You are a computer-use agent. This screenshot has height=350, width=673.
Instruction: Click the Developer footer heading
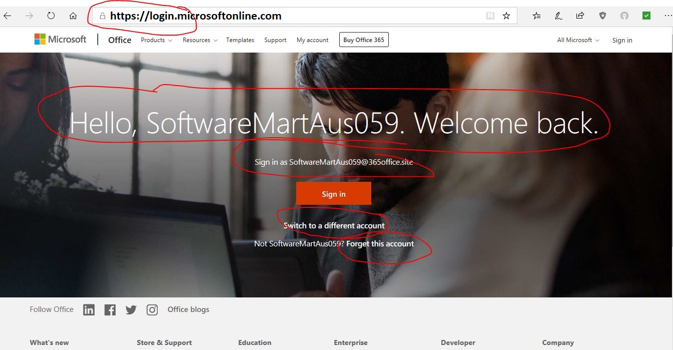point(458,343)
